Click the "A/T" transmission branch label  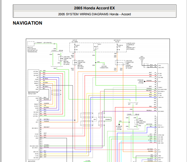pyautogui.click(x=137, y=104)
